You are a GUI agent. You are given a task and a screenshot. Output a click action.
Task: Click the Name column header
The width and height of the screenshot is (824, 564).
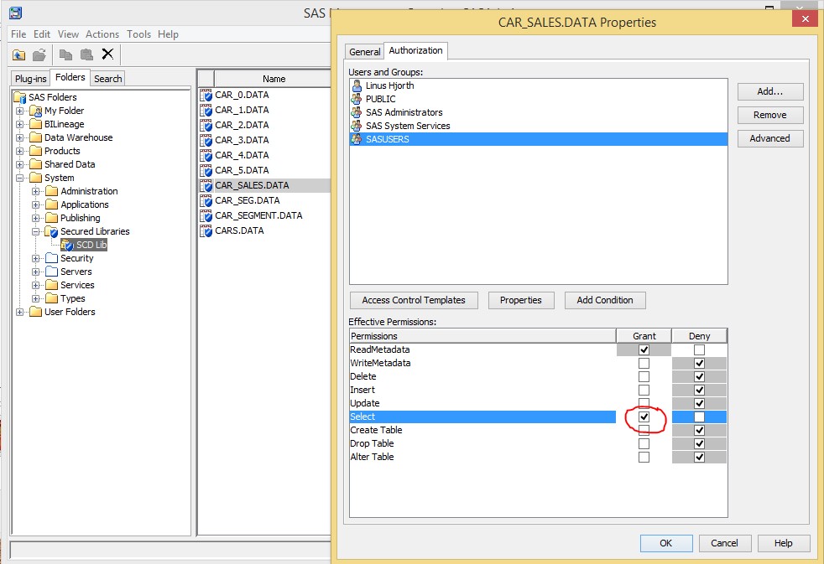pos(274,79)
